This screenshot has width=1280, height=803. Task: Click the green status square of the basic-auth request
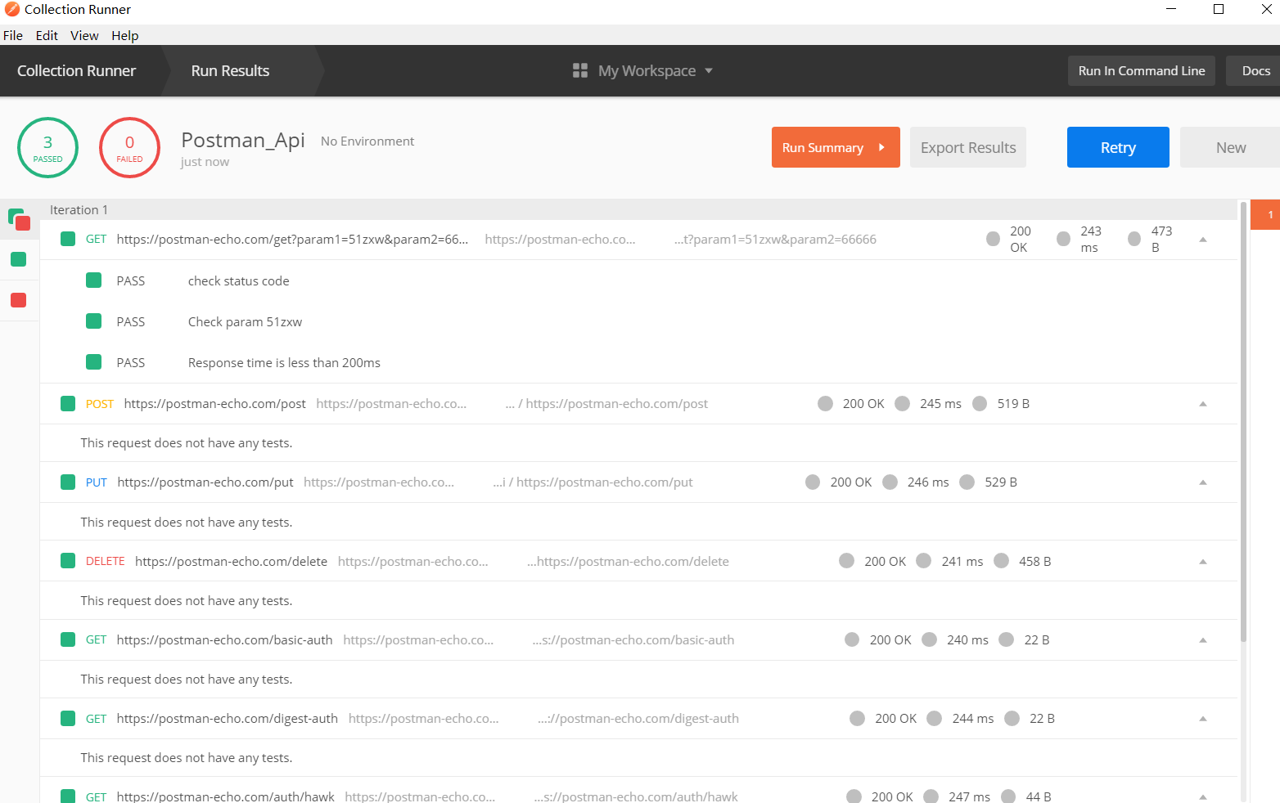click(69, 639)
